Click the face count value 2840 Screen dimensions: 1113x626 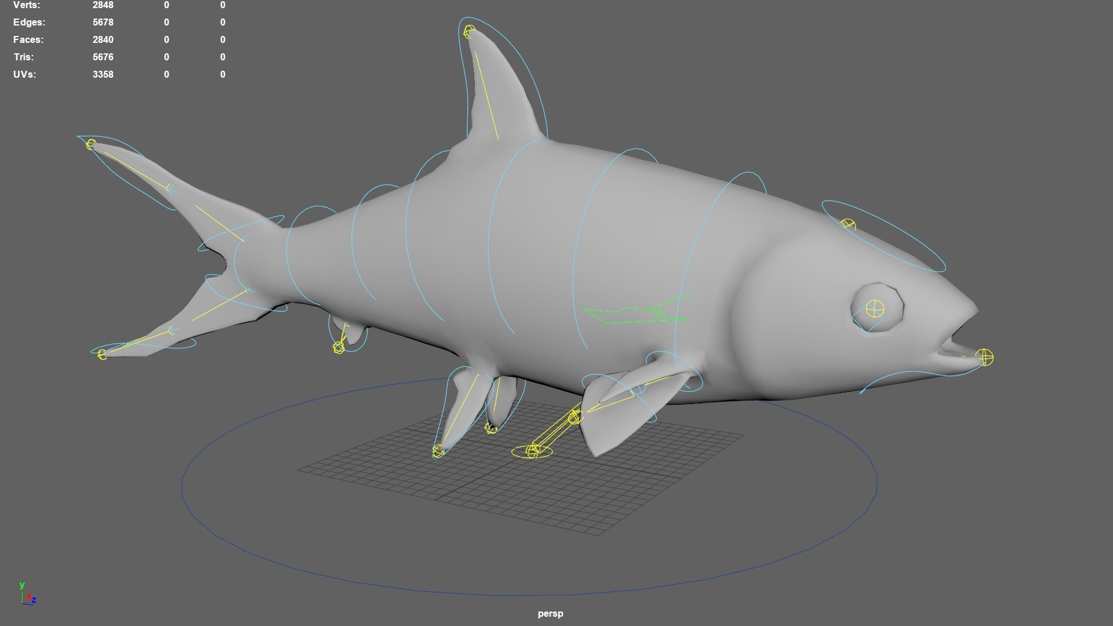click(x=103, y=39)
